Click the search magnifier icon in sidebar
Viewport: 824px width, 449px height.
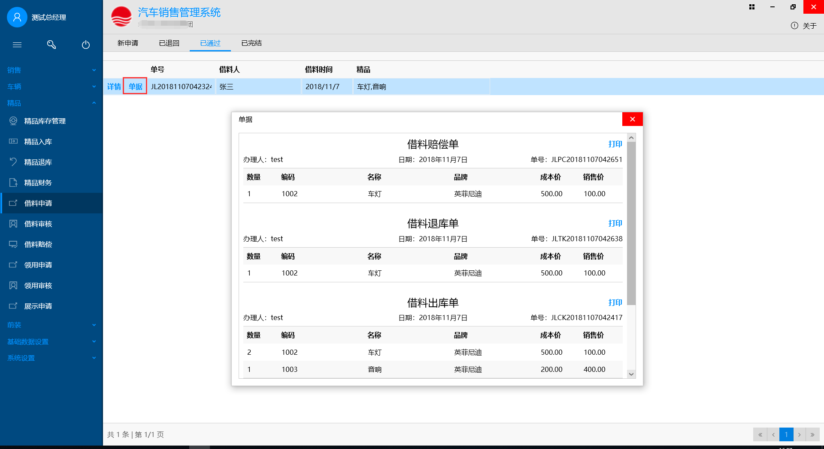51,45
